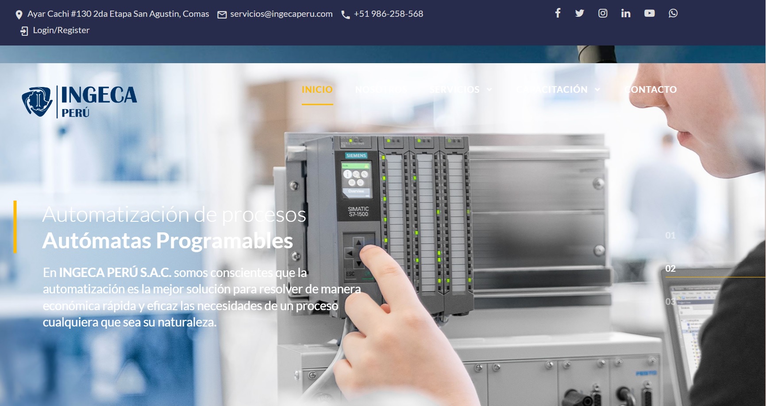Viewport: 766px width, 406px height.
Task: Click the Login/Register link
Action: 61,30
